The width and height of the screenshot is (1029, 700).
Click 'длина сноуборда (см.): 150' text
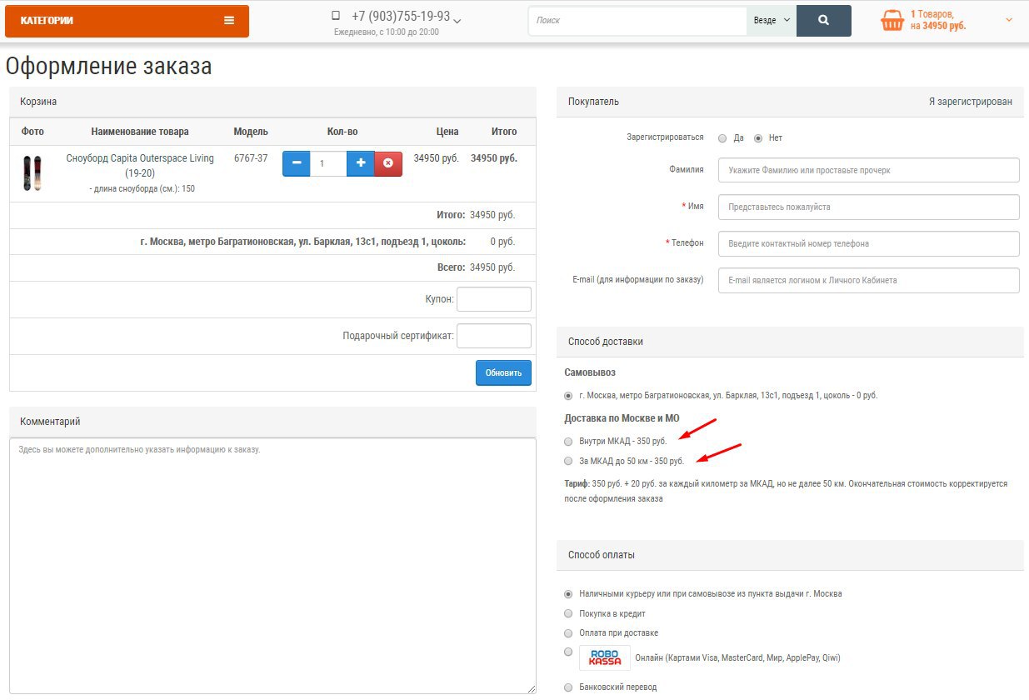tap(142, 189)
